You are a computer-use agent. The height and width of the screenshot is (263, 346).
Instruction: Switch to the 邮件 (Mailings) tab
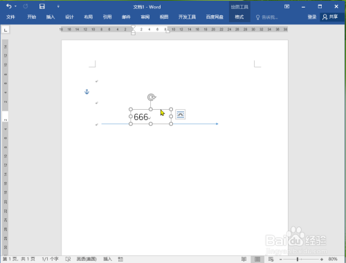tap(126, 17)
